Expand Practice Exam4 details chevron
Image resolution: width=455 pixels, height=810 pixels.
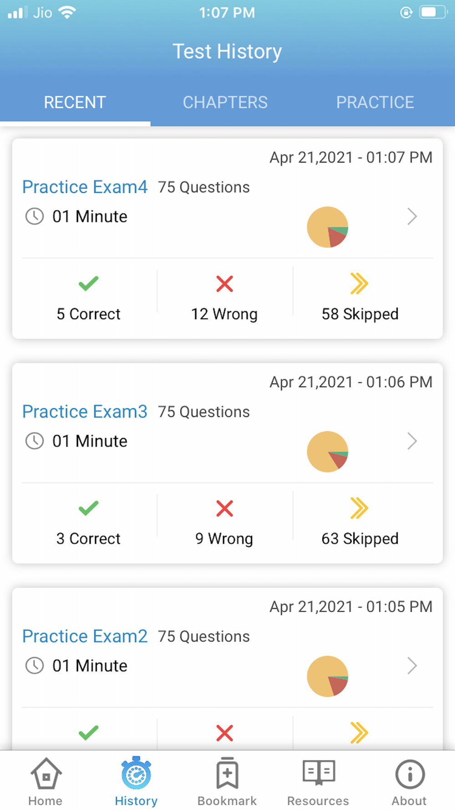click(x=412, y=216)
